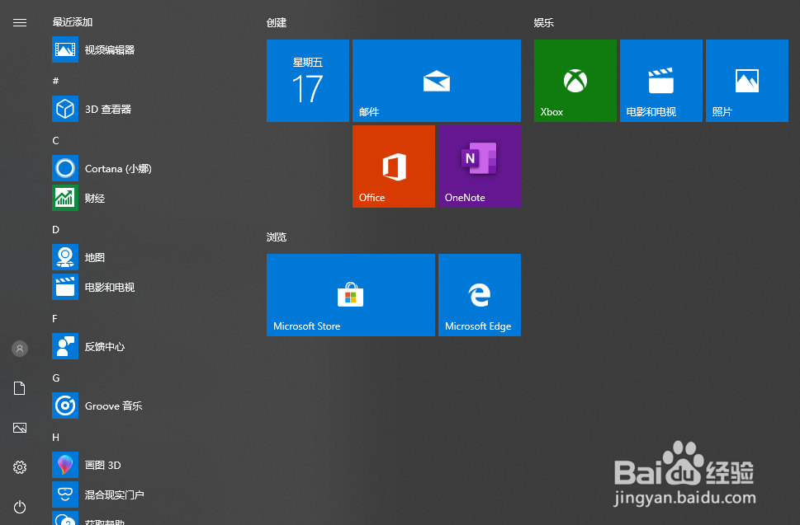Click the 创建 tile group header
The width and height of the screenshot is (800, 525).
[x=277, y=22]
